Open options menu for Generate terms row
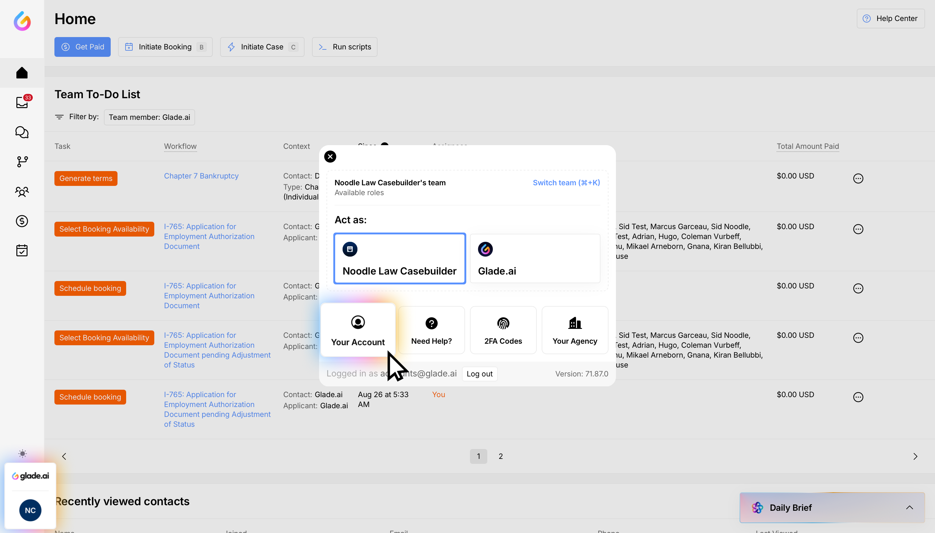Viewport: 935px width, 533px height. [x=858, y=178]
